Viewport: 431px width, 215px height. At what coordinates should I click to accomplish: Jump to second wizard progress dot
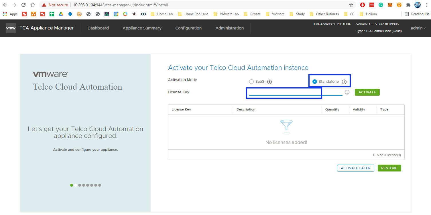[x=76, y=185]
